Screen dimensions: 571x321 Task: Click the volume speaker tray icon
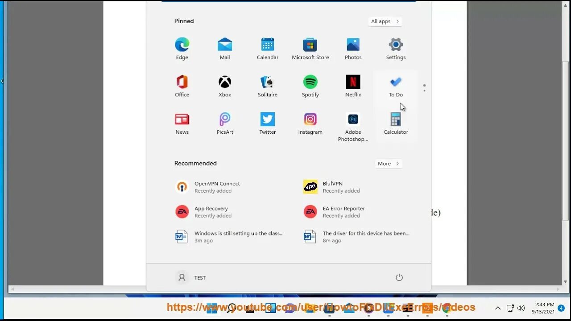(x=521, y=308)
